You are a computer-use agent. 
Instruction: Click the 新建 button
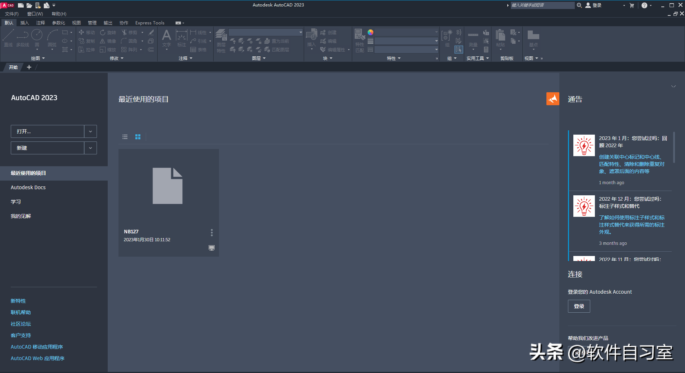(x=47, y=148)
